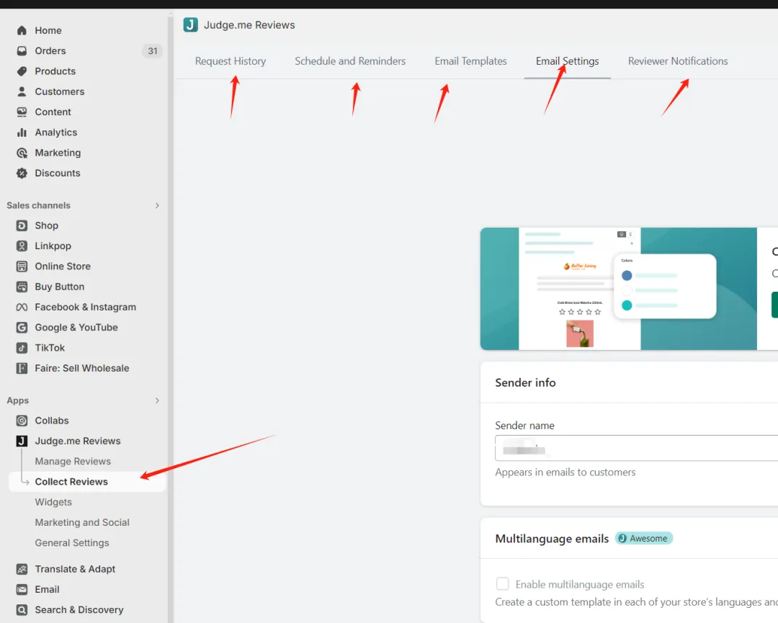Open Analytics page link

(x=56, y=133)
